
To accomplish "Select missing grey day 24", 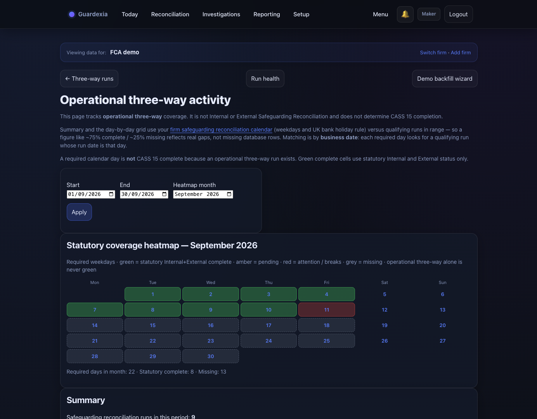I will tap(268, 341).
